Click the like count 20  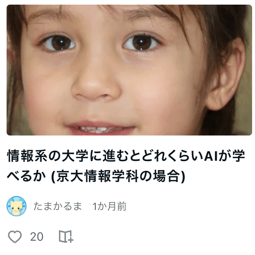coord(37,236)
